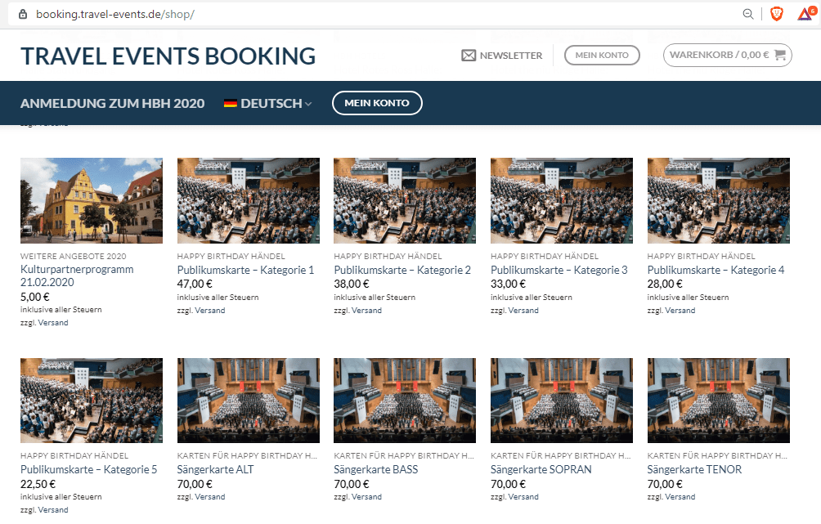
Task: Open Publikumskarte – Kategorie 5 link
Action: [x=88, y=469]
